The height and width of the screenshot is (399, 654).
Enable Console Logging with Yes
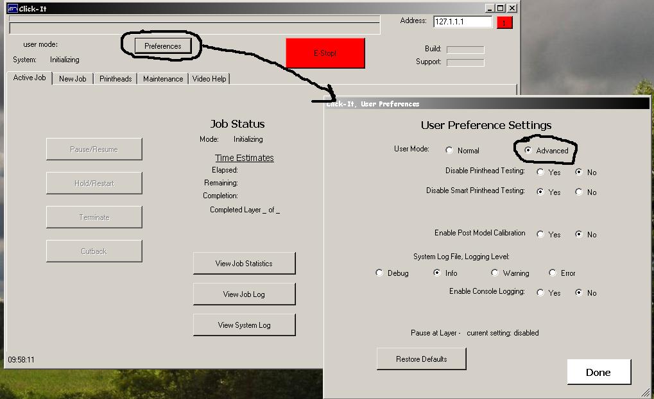point(540,293)
